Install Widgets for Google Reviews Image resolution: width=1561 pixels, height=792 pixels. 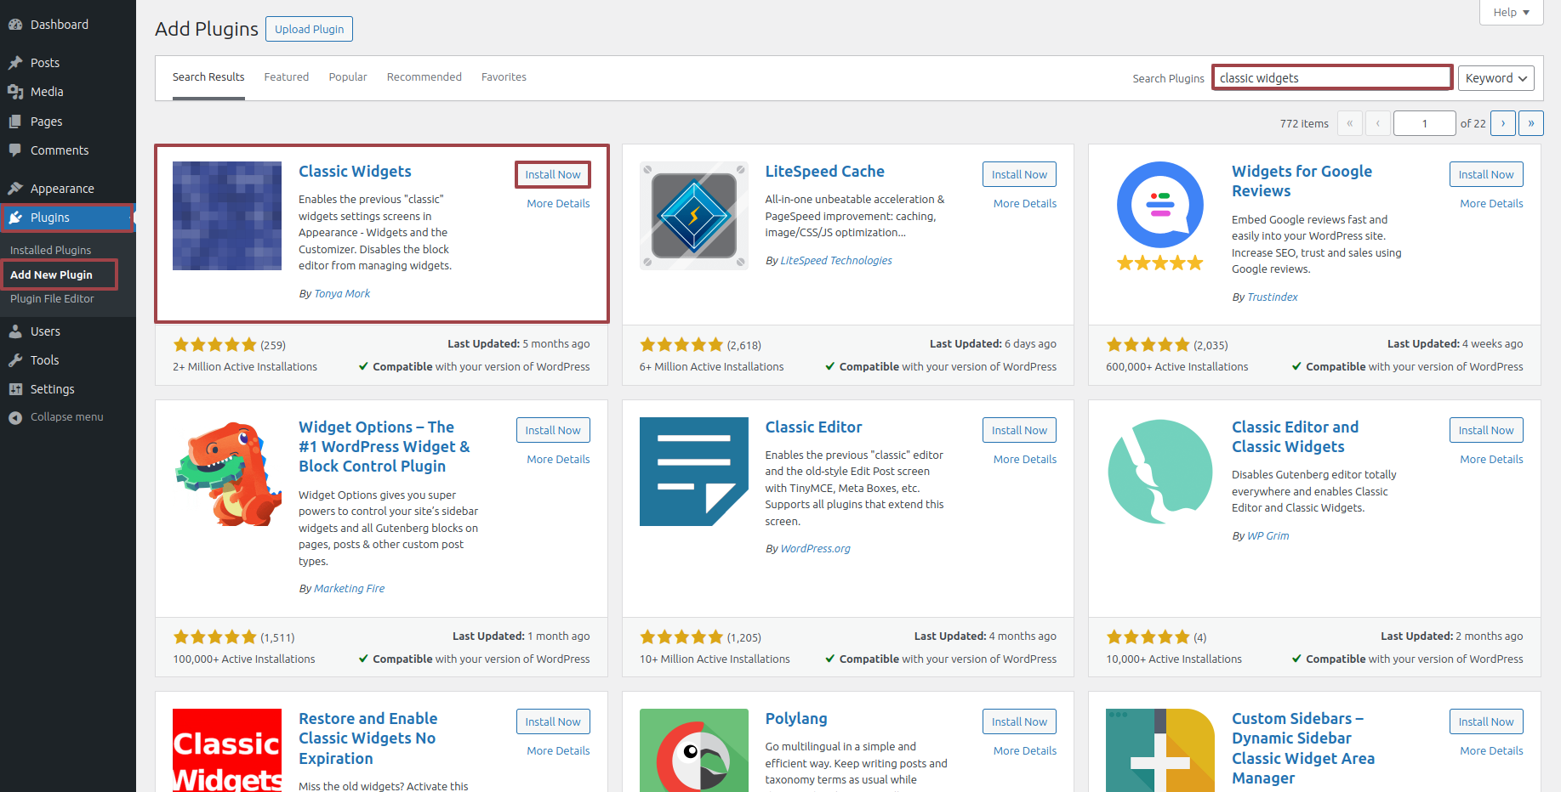point(1486,174)
